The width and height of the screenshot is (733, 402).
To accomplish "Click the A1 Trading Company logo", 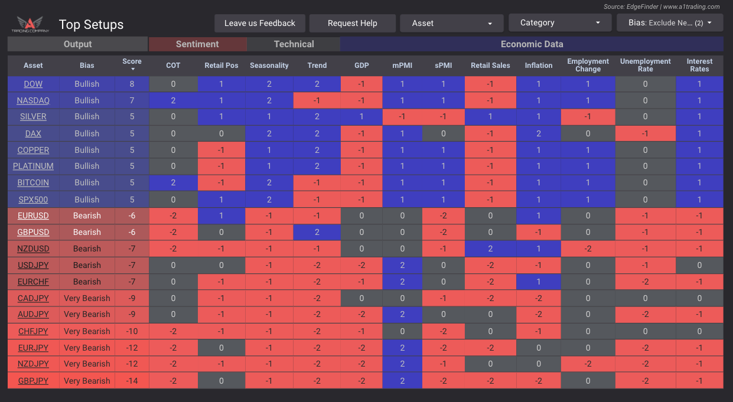I will 30,24.
